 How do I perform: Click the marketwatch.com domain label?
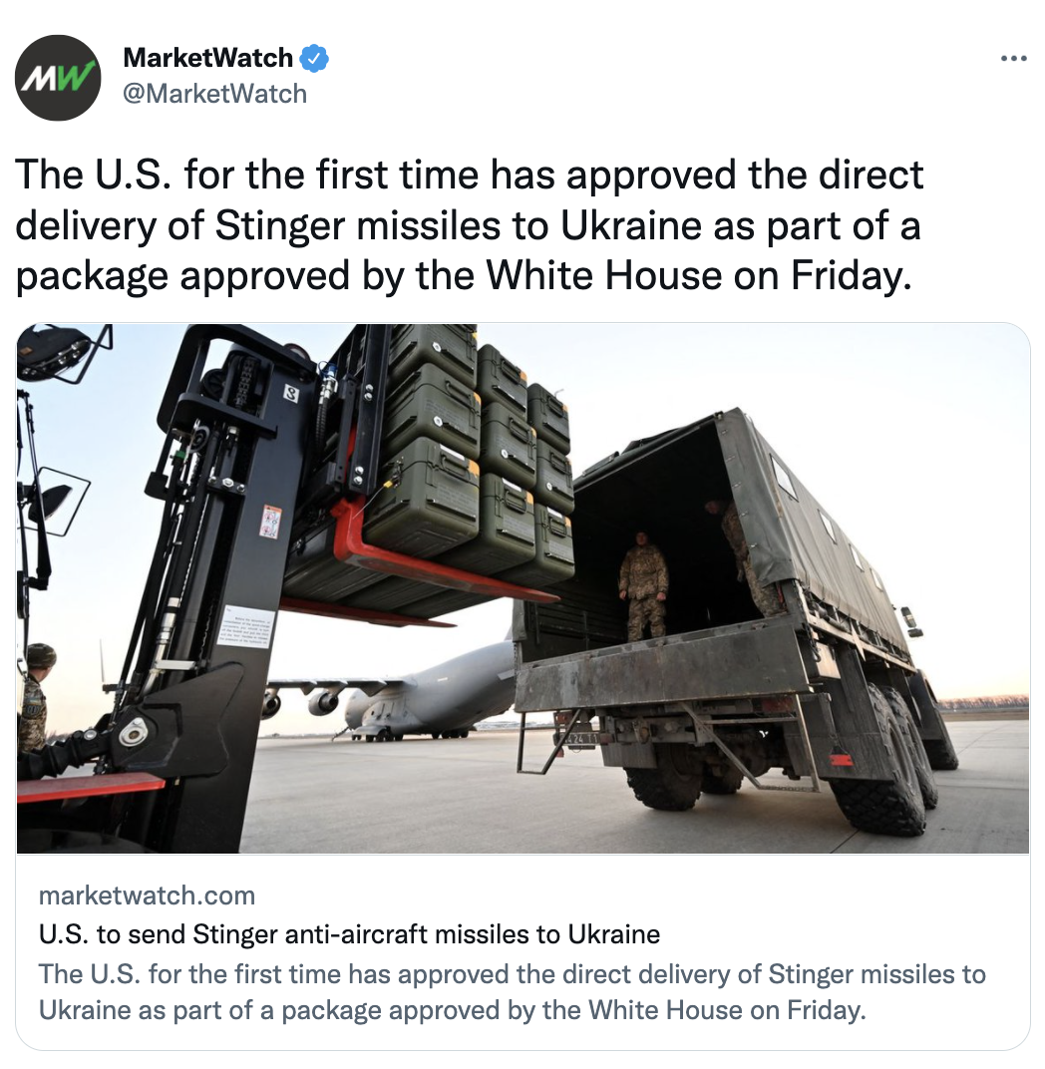tap(148, 895)
